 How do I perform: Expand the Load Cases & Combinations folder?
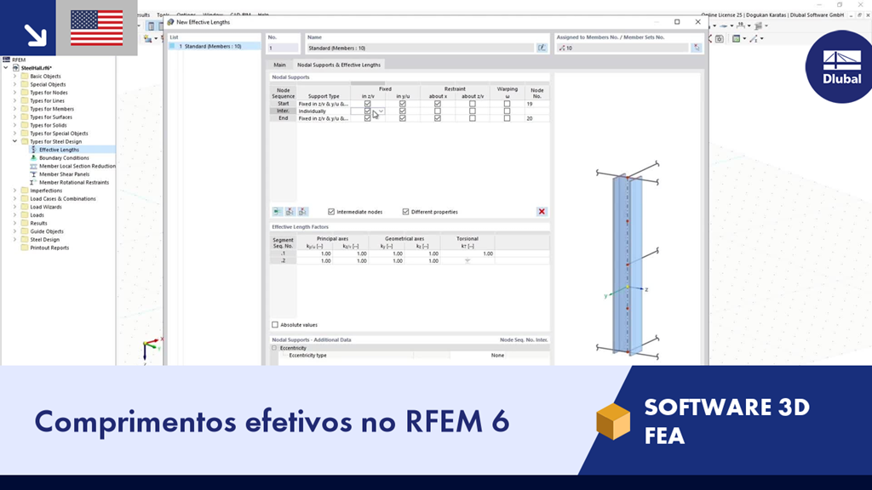pos(15,198)
